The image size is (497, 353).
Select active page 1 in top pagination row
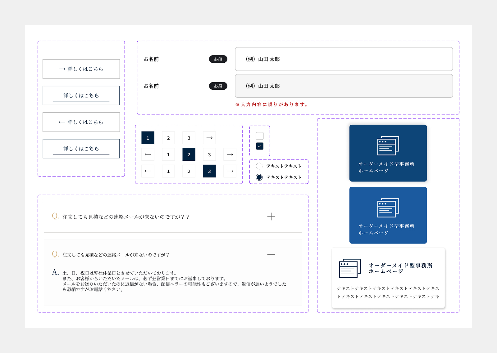[x=148, y=138]
